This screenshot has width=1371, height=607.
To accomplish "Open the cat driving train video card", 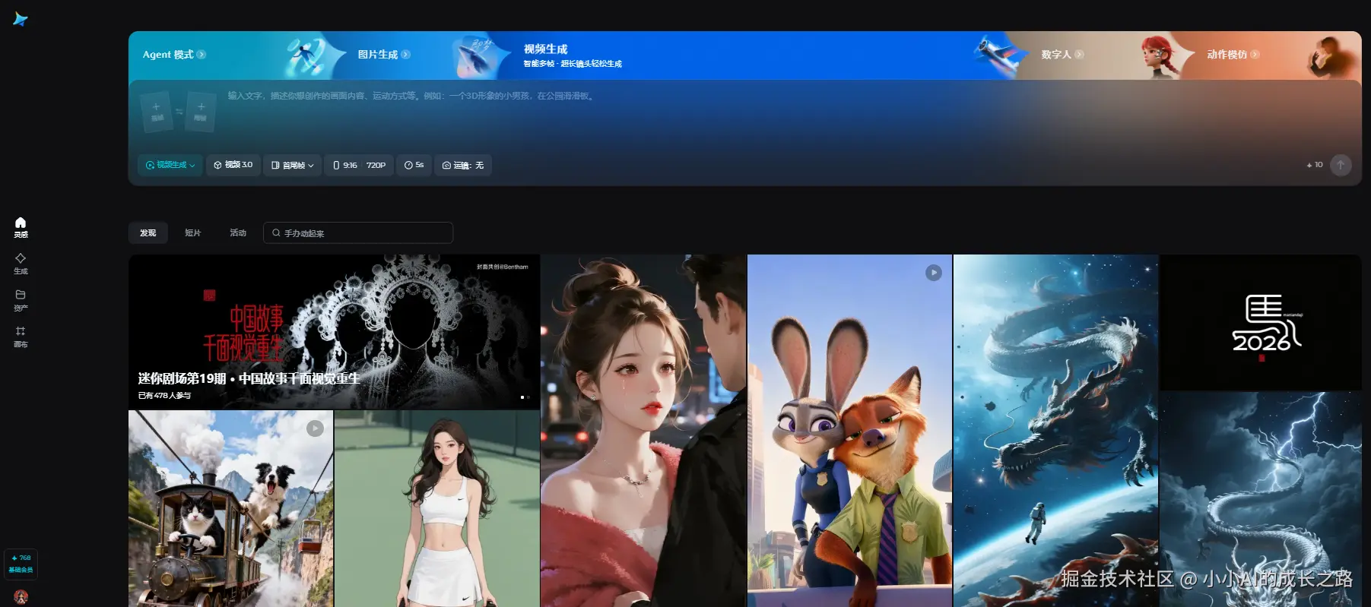I will point(231,509).
